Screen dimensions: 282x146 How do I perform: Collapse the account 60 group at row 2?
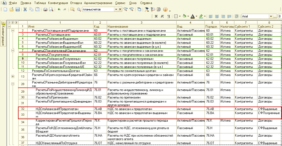click(13, 31)
